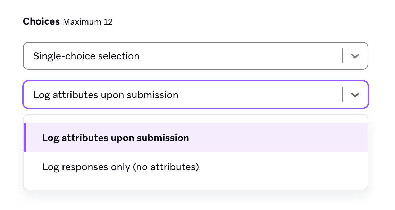The image size is (395, 210).
Task: Pick the non-highlighted option in the open menu
Action: (195, 167)
